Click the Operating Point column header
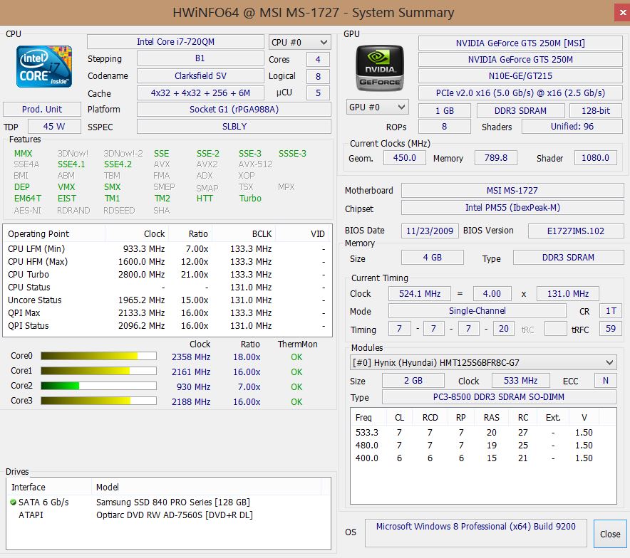 [55, 234]
